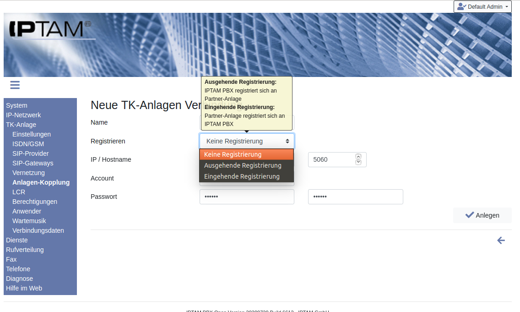
Task: Open Hilfe im Web link
Action: pos(24,288)
